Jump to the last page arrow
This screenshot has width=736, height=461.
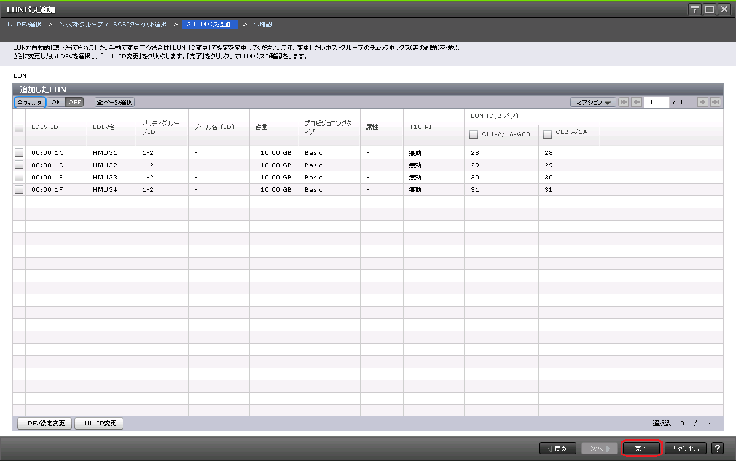tap(715, 103)
